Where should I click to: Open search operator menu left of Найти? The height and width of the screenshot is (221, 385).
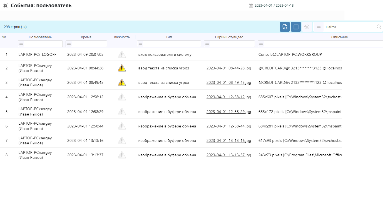tap(319, 27)
